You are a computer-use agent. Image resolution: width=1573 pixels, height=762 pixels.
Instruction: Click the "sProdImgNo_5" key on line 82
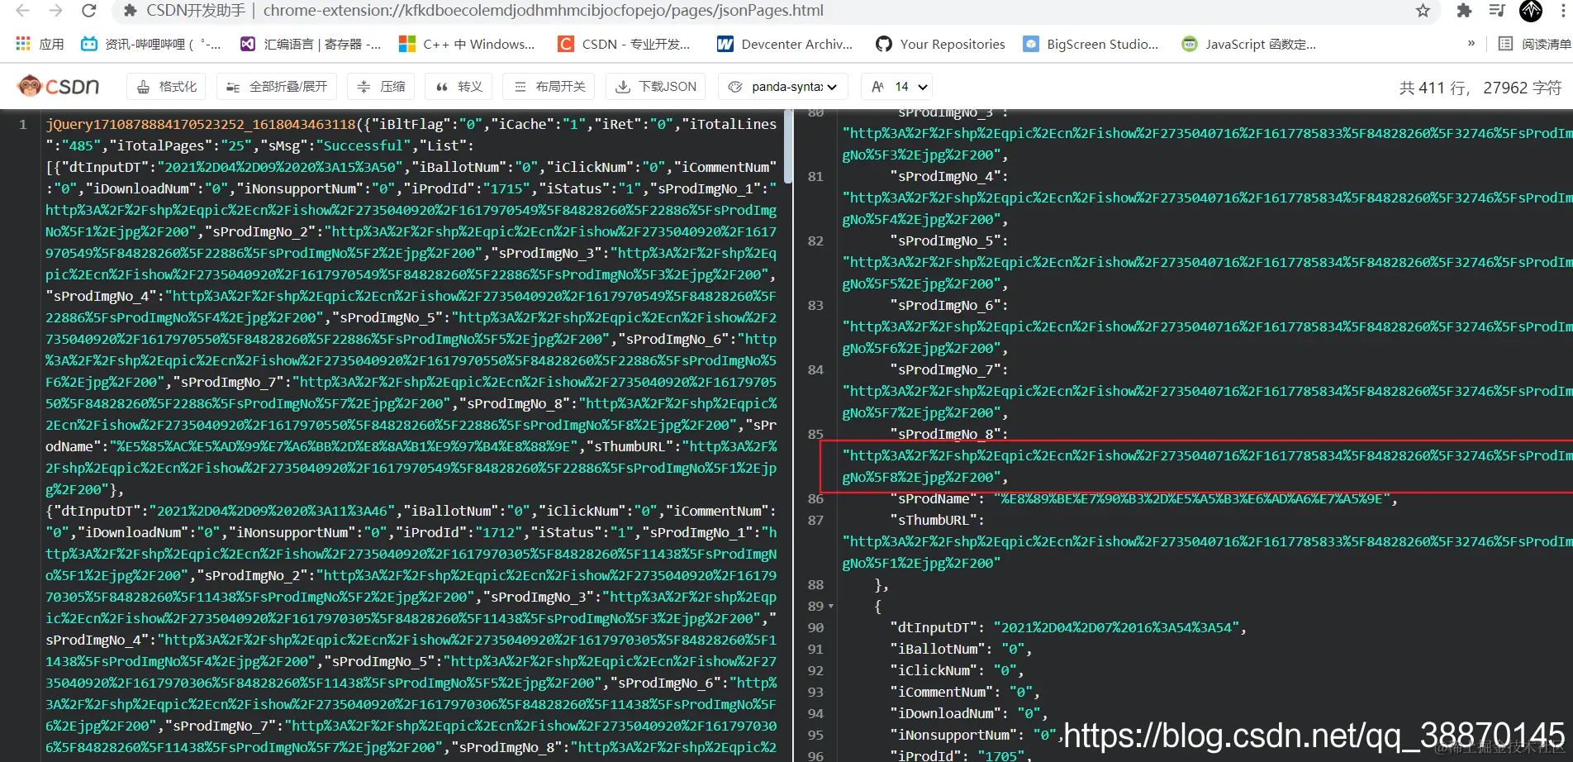click(x=944, y=241)
